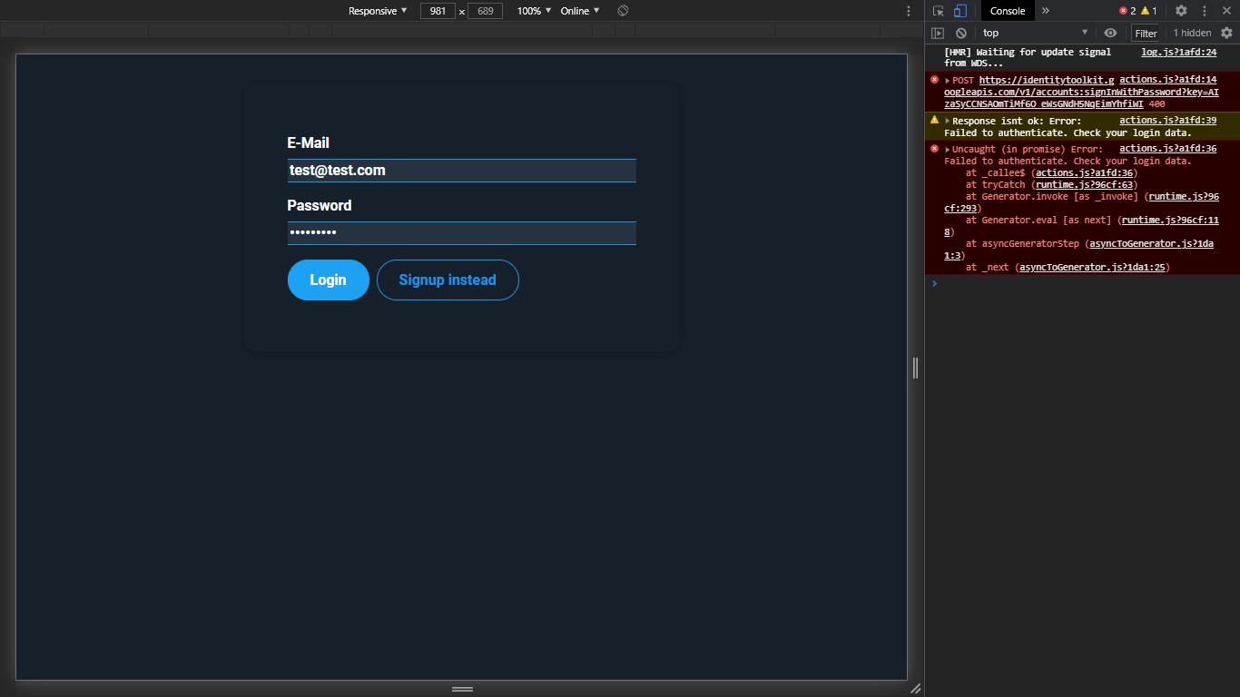The image size is (1240, 697).
Task: Click the error icon beside POST message
Action: [934, 80]
